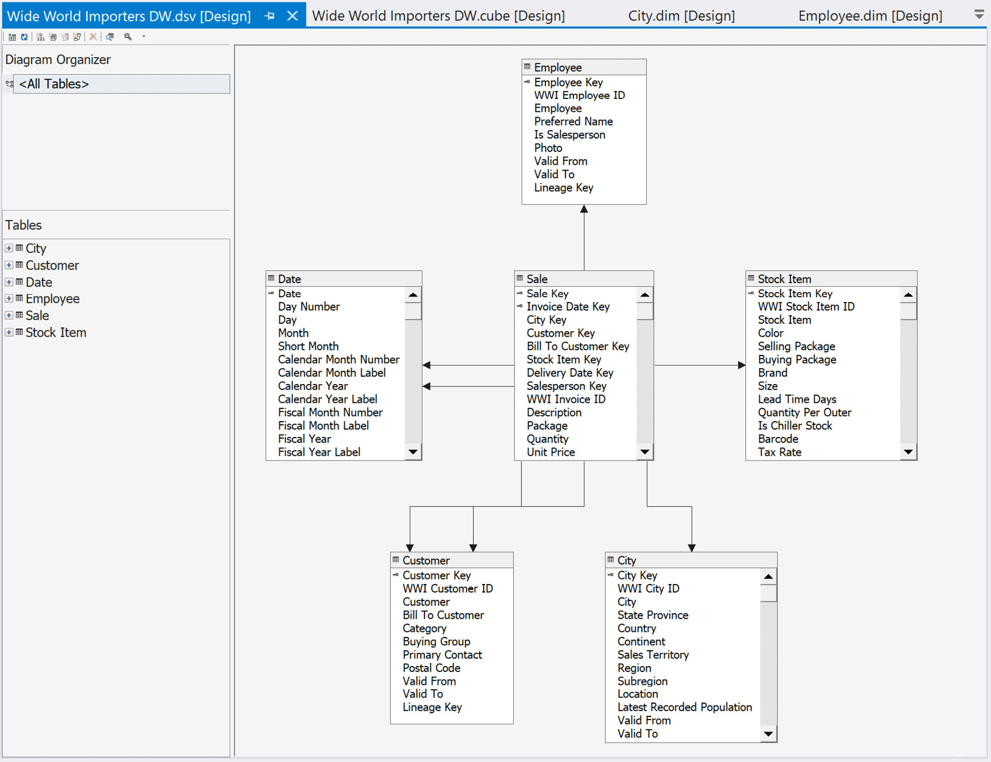Select Quantity Per Outer in Stock Item
Image resolution: width=991 pixels, height=762 pixels.
point(804,413)
